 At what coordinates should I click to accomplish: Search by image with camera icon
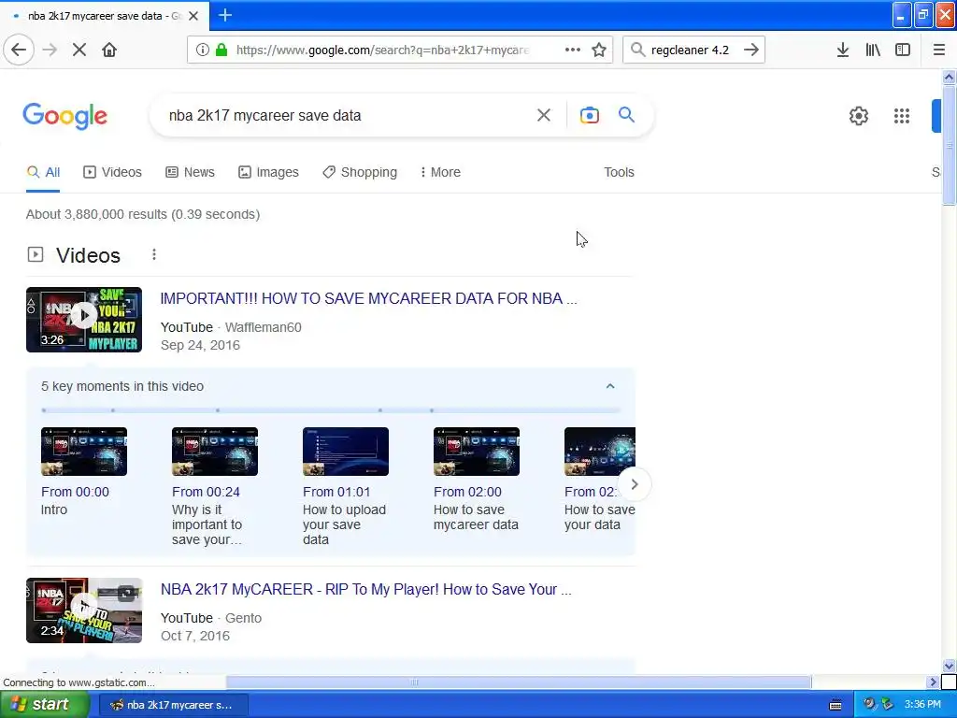click(x=590, y=115)
